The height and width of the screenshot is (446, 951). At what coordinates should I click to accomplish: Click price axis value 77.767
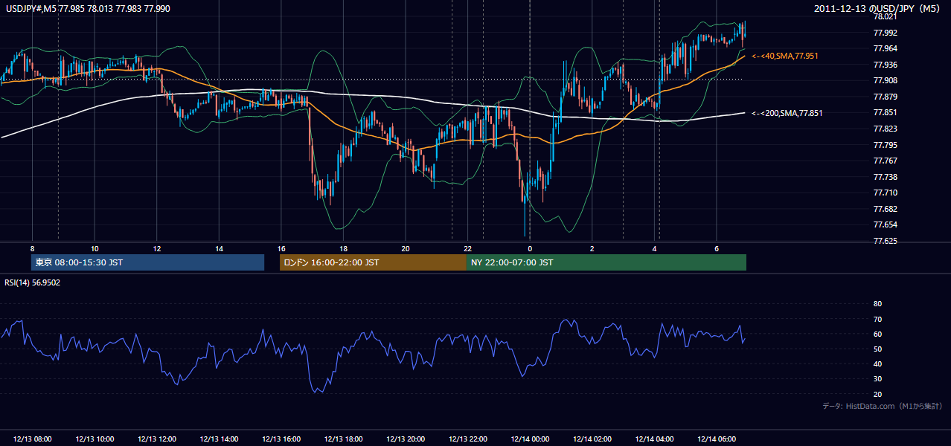click(885, 161)
